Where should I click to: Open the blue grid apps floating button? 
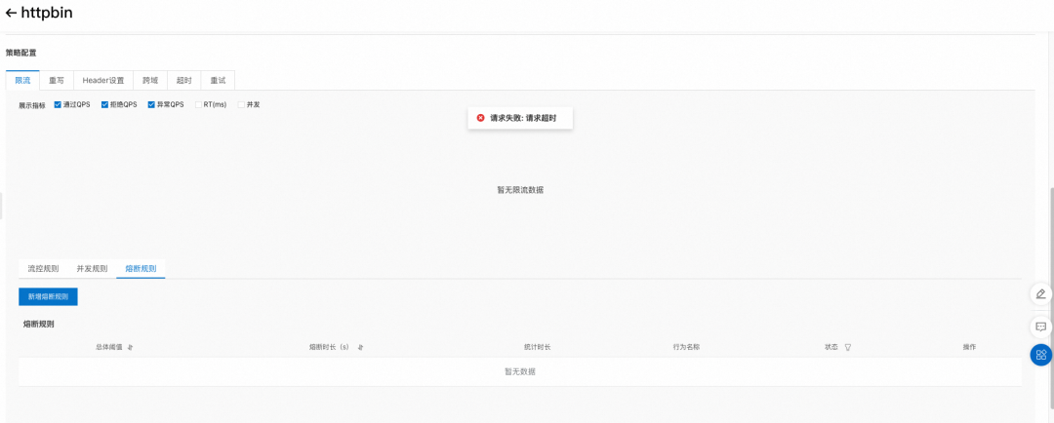click(1040, 355)
